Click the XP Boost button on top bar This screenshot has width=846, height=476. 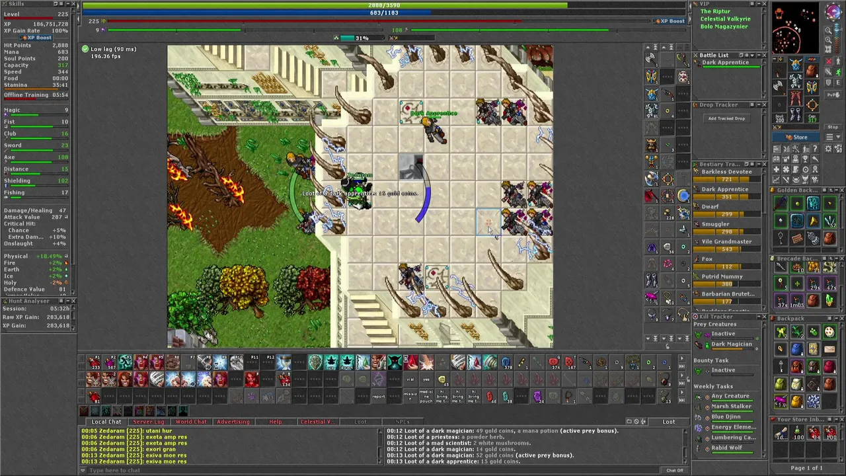(x=669, y=21)
